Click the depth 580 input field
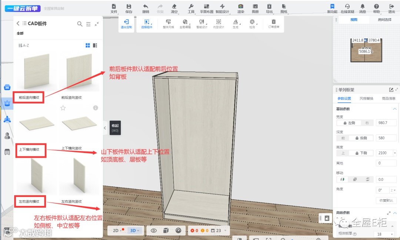Viewport: 400px width, 240px height. coord(386,138)
